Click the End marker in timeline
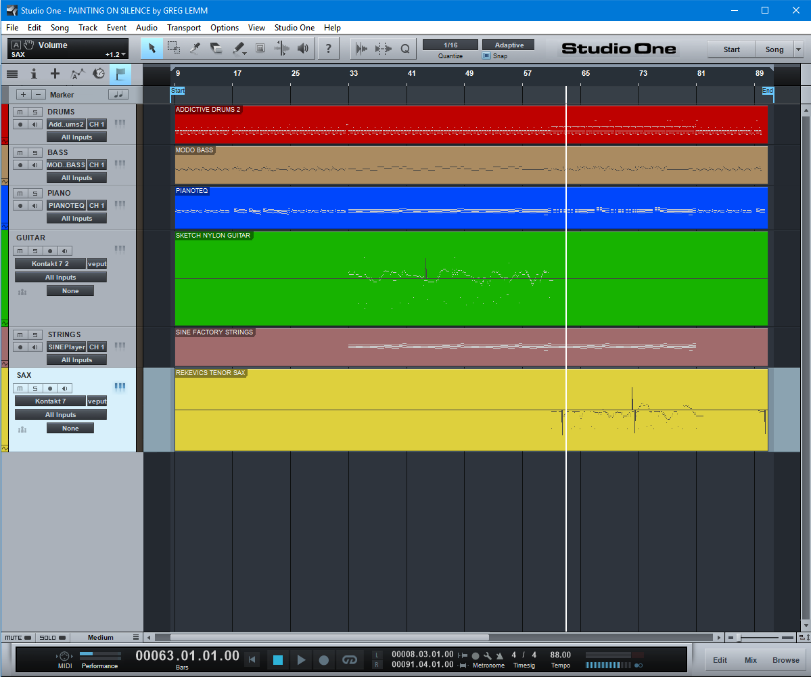Image resolution: width=811 pixels, height=677 pixels. [768, 91]
